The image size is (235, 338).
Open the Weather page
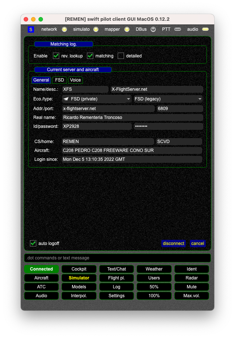(154, 269)
